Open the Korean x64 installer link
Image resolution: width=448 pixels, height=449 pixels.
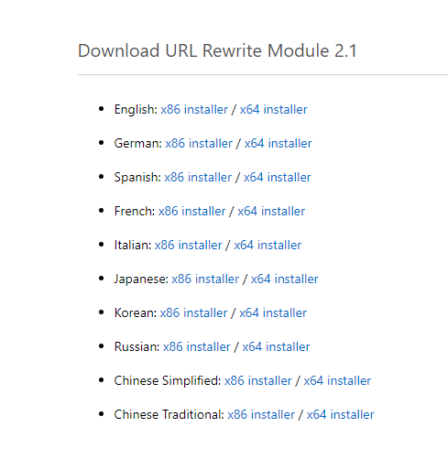[x=273, y=312]
